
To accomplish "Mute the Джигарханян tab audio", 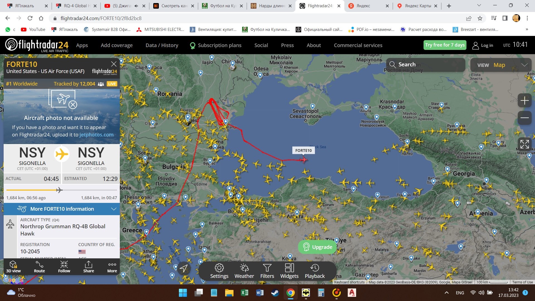I will tap(136, 6).
